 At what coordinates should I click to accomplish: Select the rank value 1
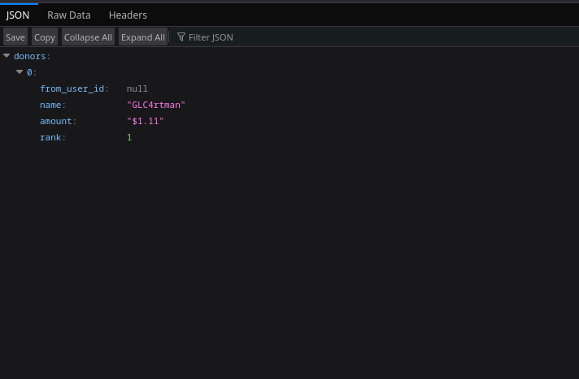tap(129, 137)
